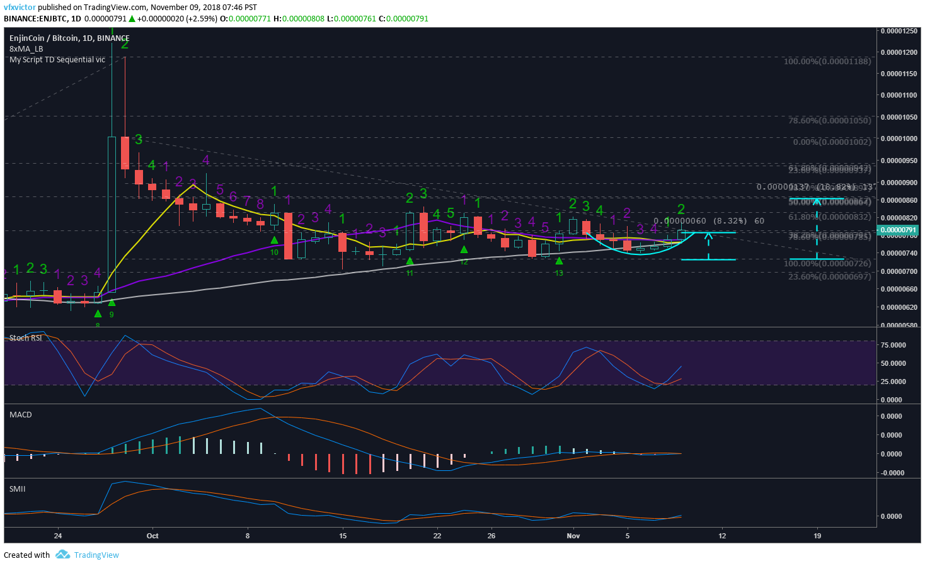The height and width of the screenshot is (566, 925).
Task: Click the 8xMA_LB indicator label
Action: click(x=26, y=48)
